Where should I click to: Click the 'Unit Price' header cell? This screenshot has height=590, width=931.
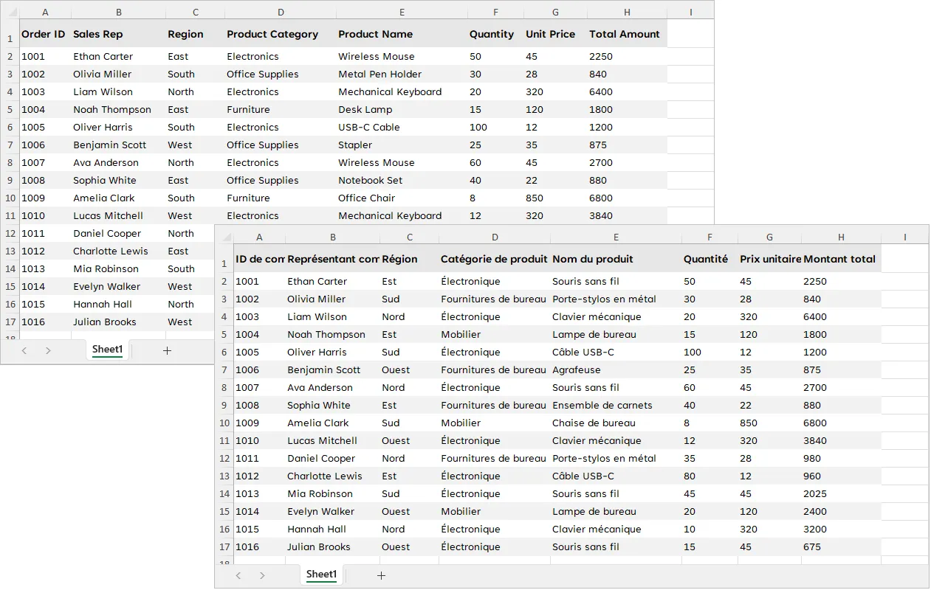click(556, 33)
